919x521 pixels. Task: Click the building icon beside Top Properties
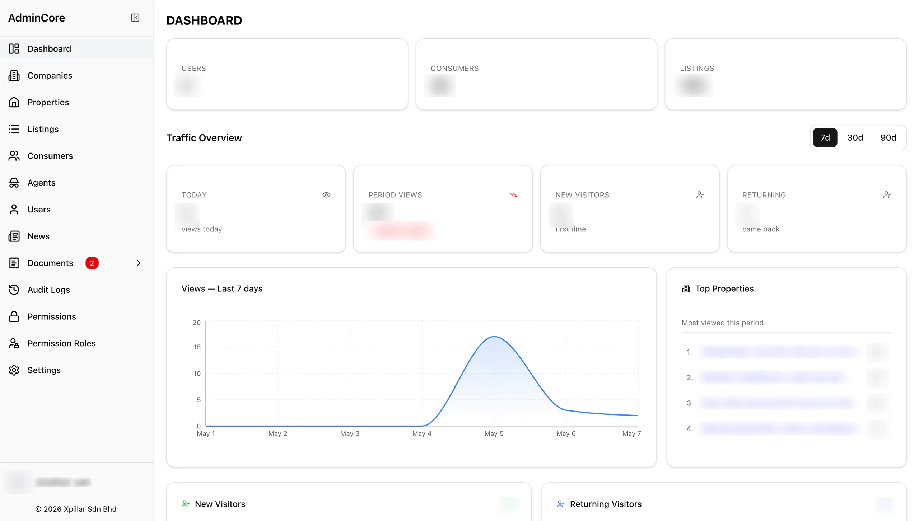[686, 289]
